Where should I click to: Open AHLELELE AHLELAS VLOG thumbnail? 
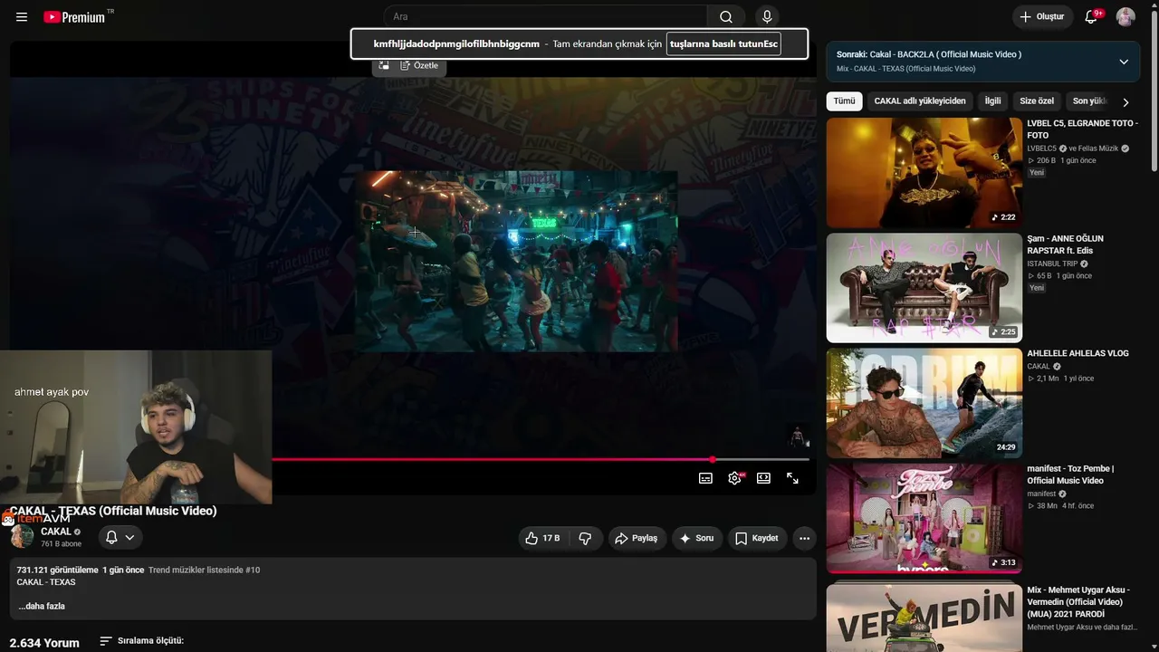click(924, 403)
